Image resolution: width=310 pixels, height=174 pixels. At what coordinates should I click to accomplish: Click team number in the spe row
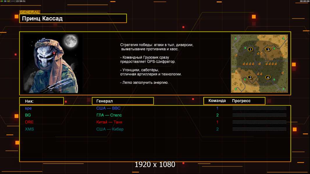[x=217, y=108]
